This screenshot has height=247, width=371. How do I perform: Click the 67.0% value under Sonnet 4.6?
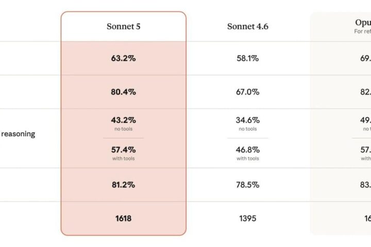(248, 92)
